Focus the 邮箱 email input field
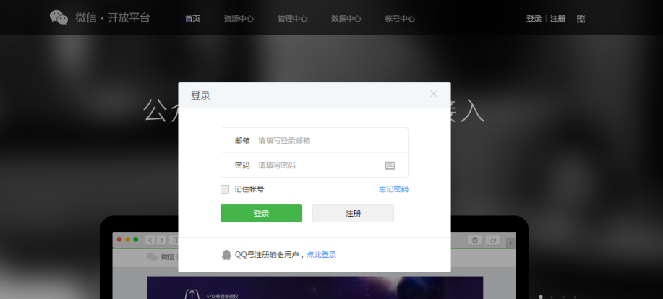 pyautogui.click(x=325, y=140)
